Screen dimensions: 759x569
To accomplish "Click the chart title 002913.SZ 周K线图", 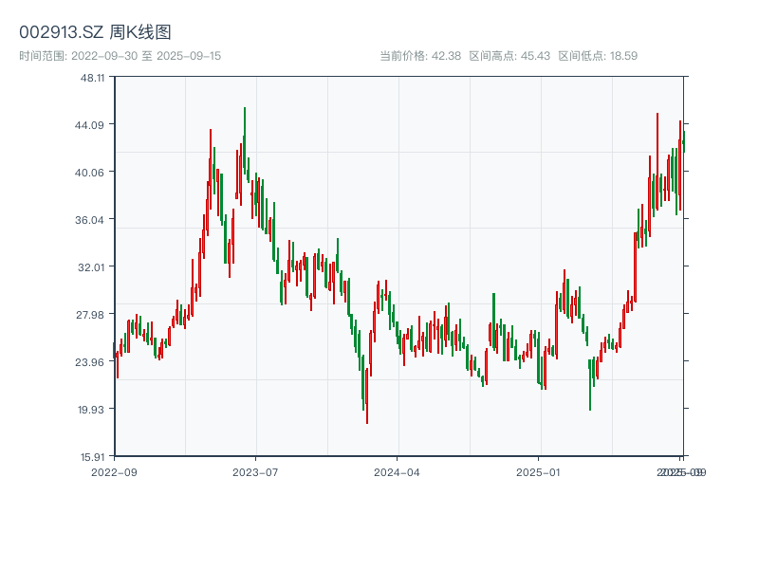I will pos(95,32).
